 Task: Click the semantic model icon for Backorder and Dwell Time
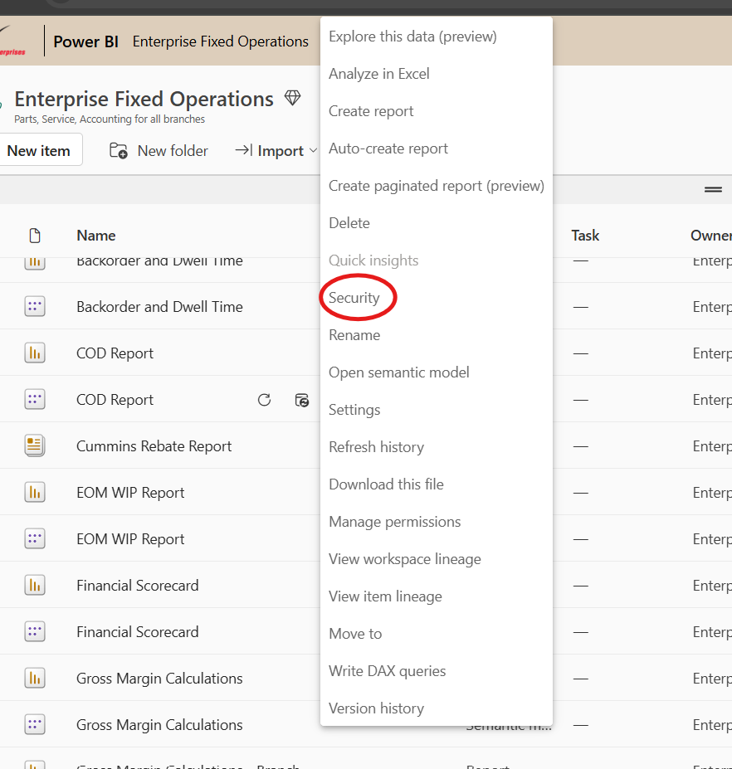tap(35, 306)
